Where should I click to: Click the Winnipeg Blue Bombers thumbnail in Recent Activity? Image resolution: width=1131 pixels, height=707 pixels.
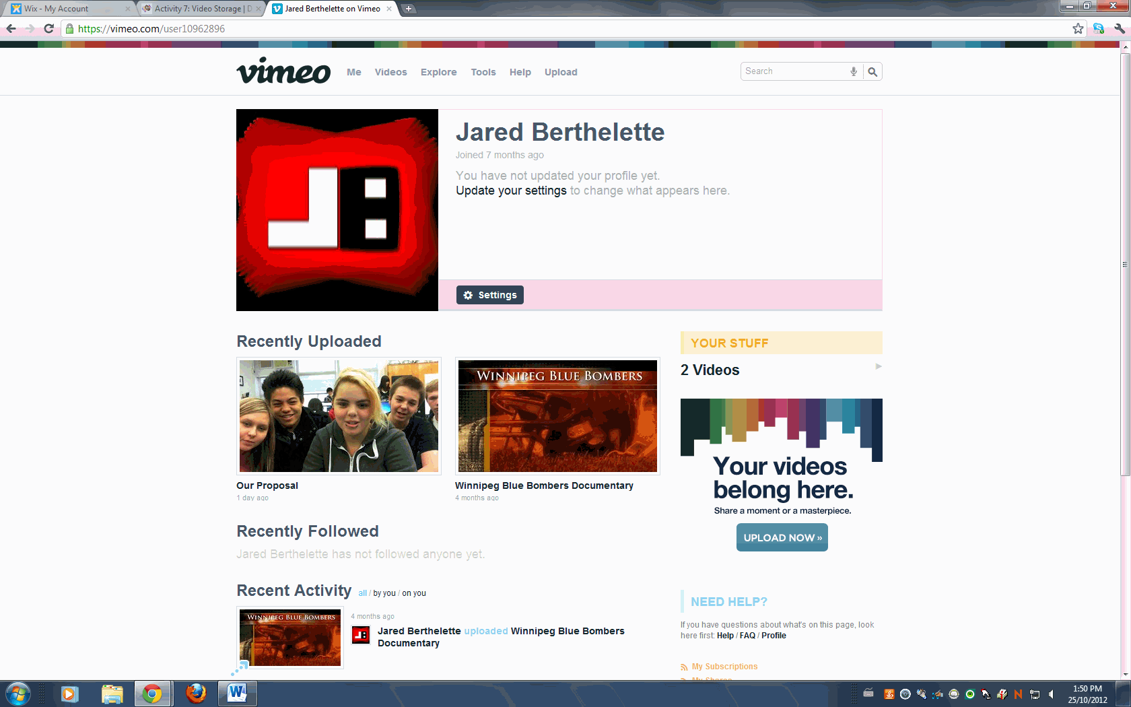pos(290,638)
